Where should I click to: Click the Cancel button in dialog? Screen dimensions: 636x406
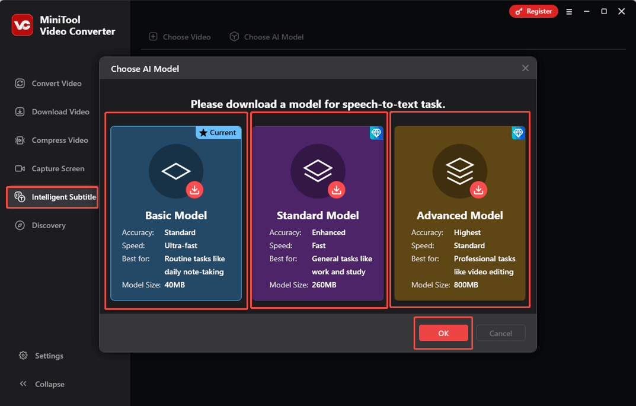(500, 333)
